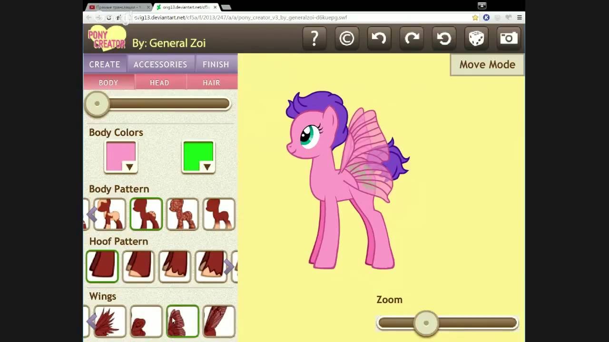Screen dimensions: 609x342
Task: Open the Chrome menu hamburger icon
Action: [519, 18]
